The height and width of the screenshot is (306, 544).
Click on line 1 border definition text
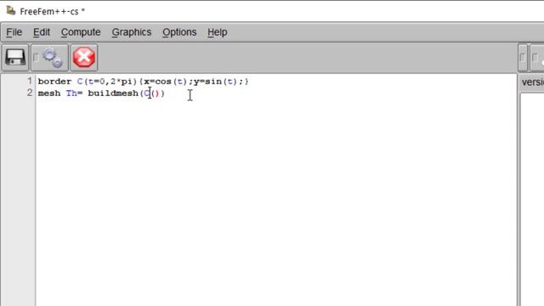pos(144,82)
